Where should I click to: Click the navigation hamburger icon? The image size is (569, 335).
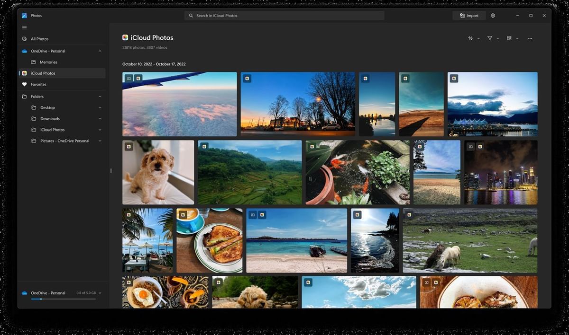(x=24, y=27)
